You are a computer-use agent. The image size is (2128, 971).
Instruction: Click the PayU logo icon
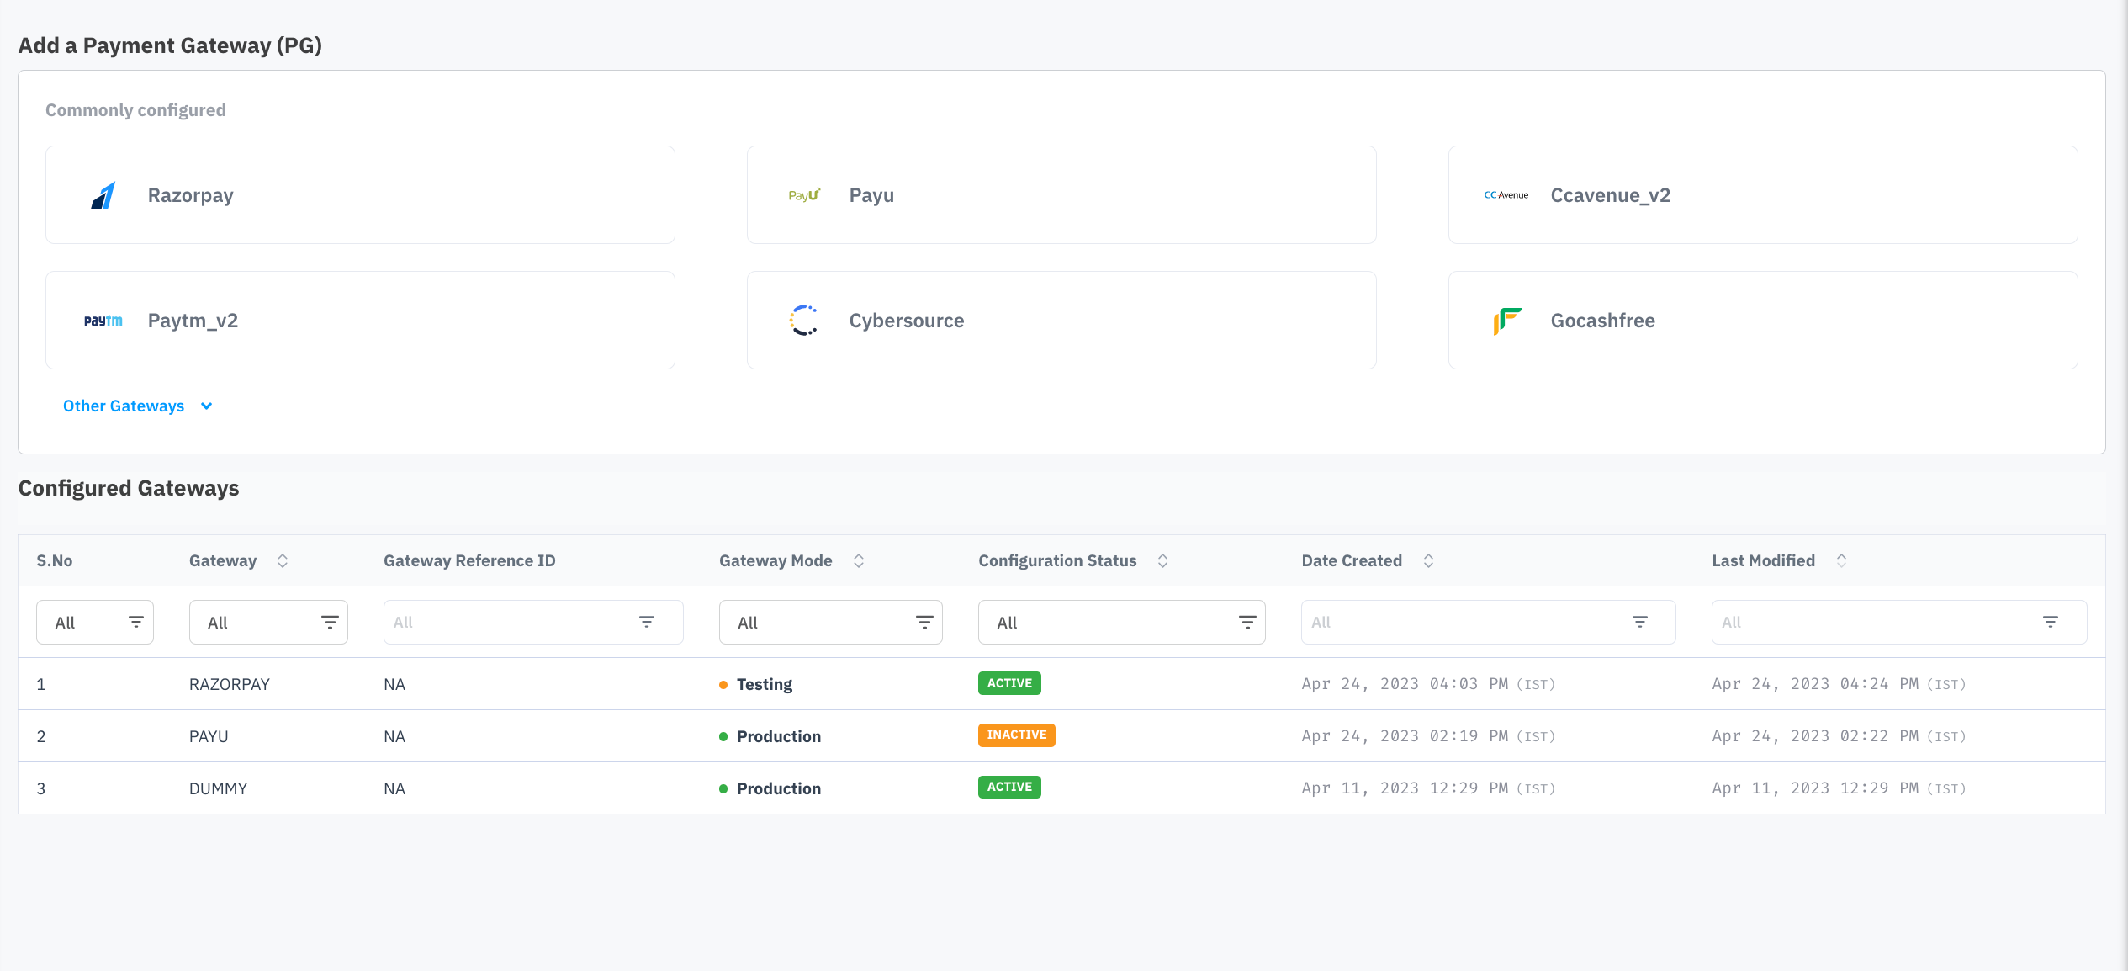(804, 195)
